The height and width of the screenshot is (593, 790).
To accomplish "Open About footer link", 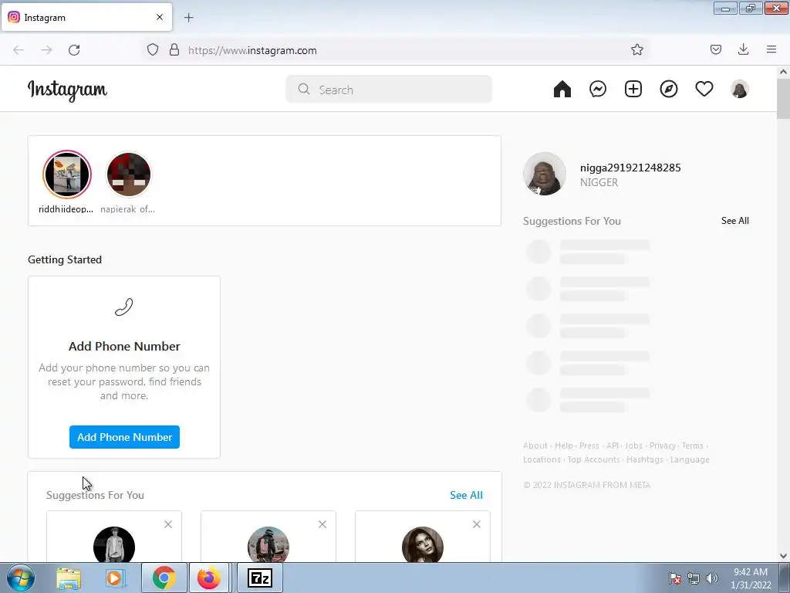I will click(535, 446).
